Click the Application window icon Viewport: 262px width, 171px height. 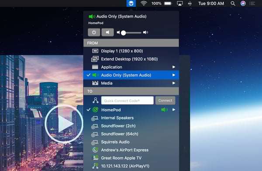coord(95,67)
